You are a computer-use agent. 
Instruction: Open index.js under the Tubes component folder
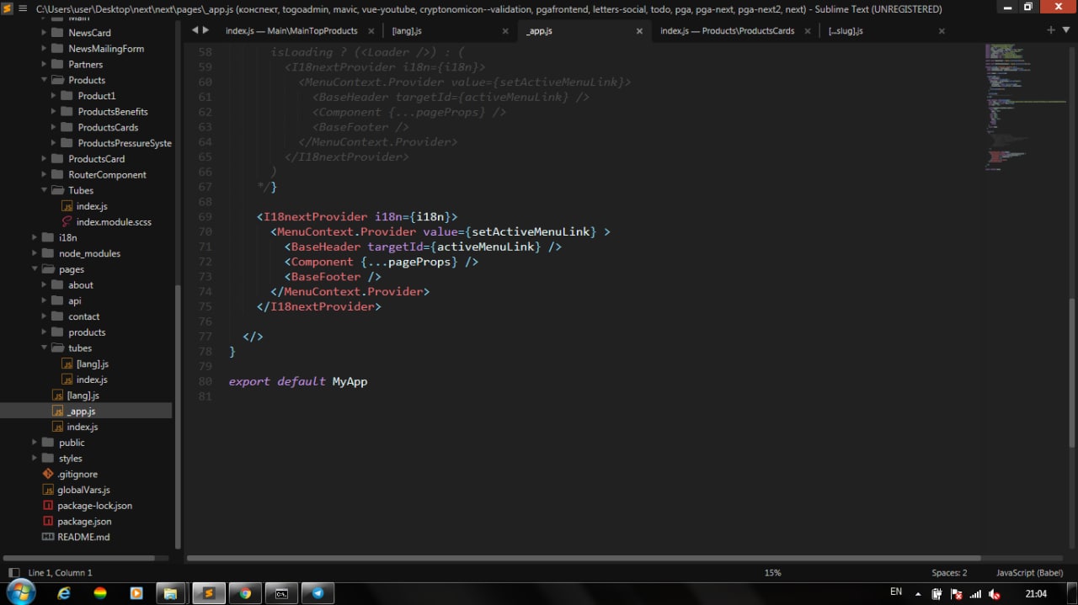coord(92,206)
